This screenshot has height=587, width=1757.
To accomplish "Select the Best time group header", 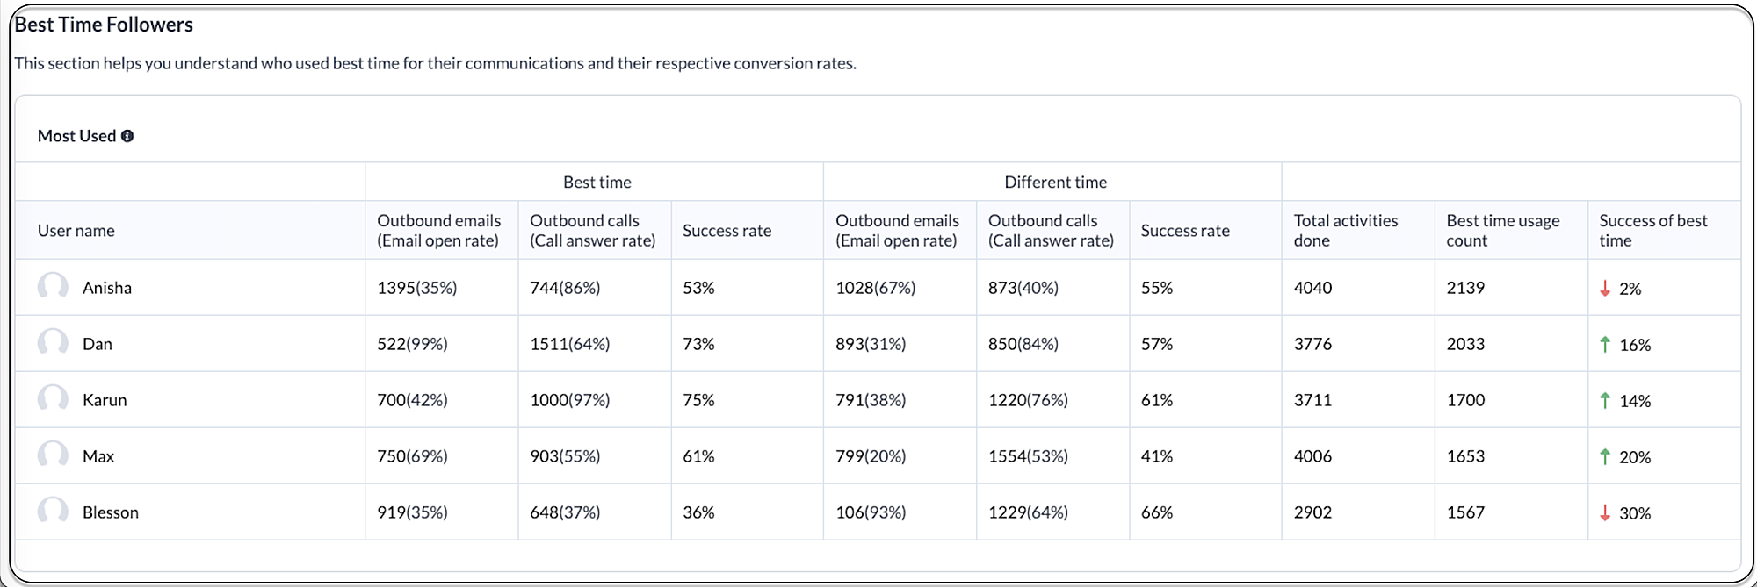I will point(597,182).
